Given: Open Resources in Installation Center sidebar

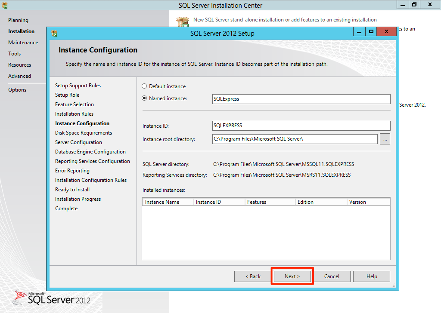Looking at the screenshot, I should [x=20, y=65].
